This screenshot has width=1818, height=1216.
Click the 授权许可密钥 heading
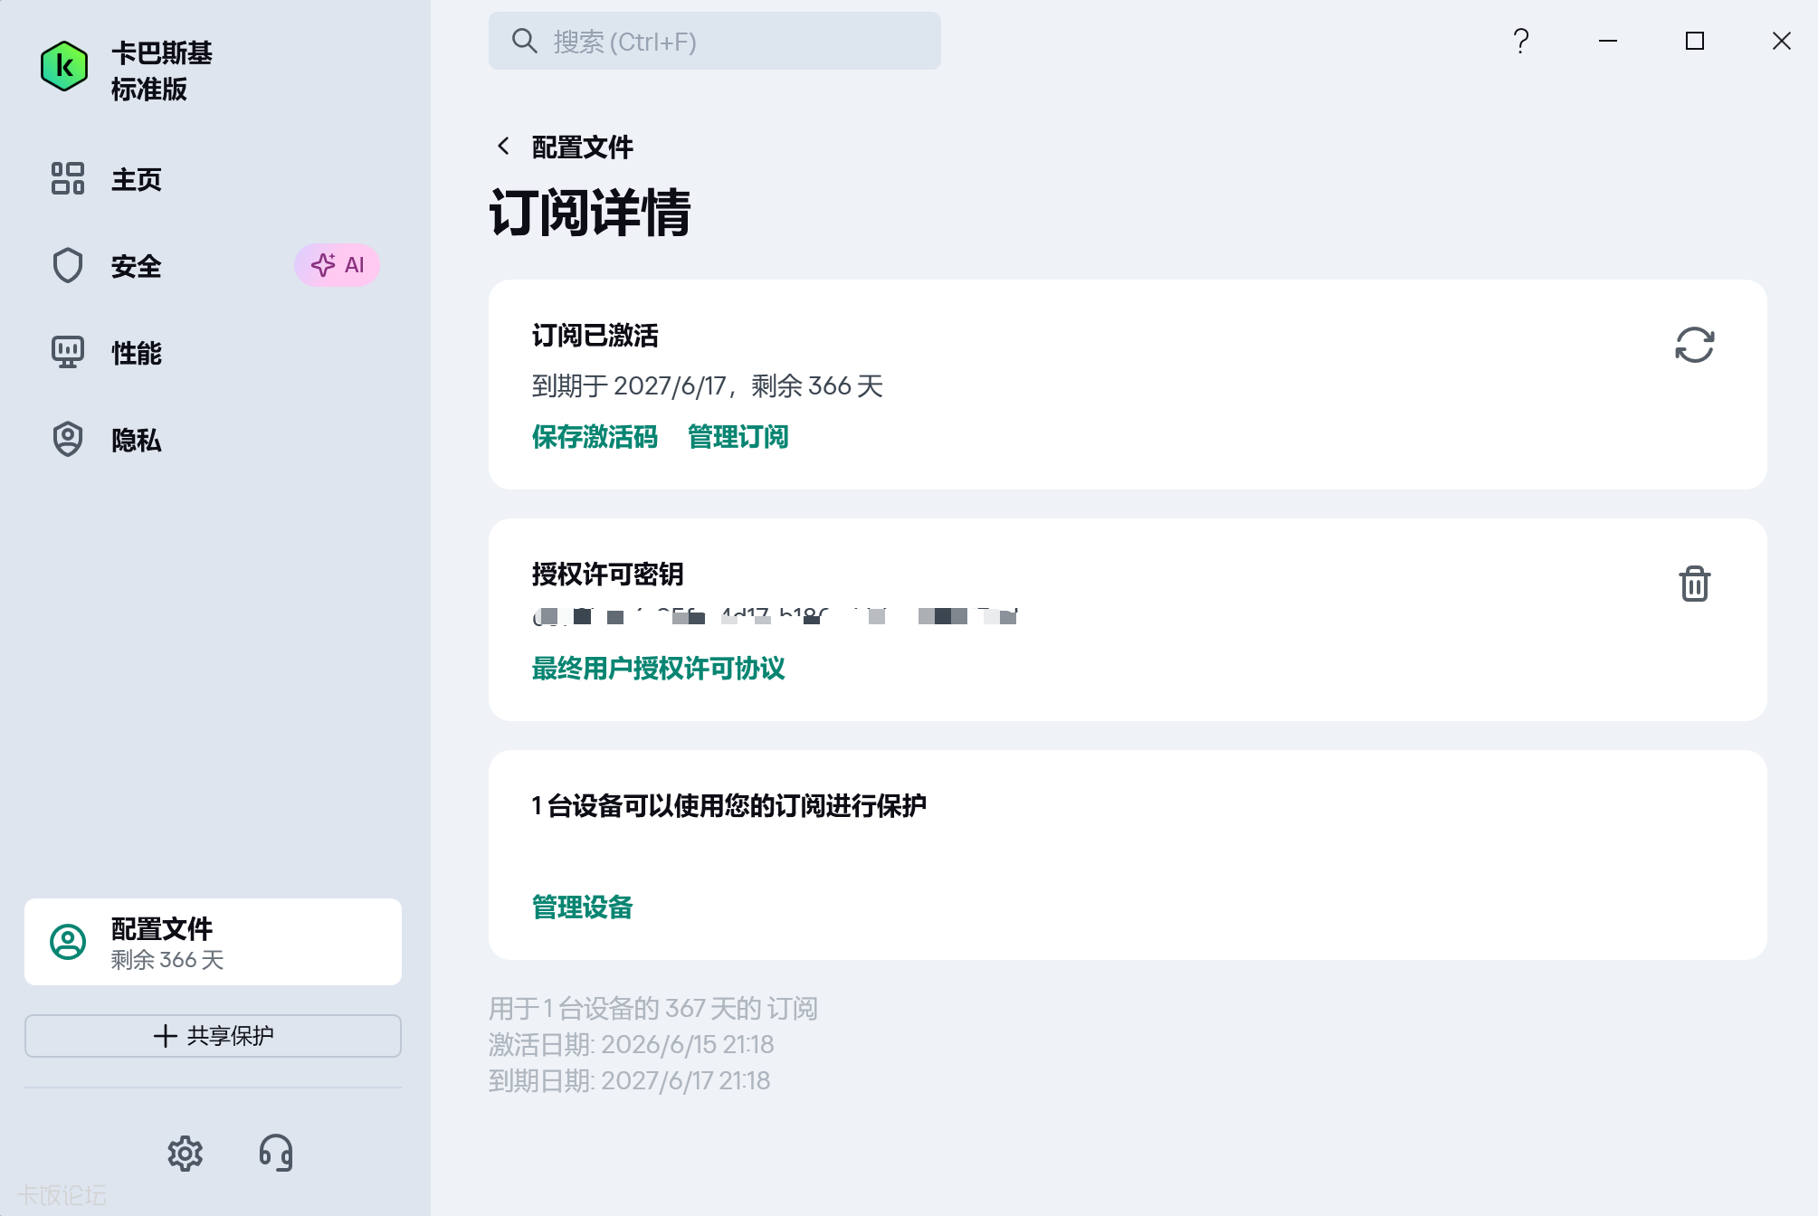607,575
